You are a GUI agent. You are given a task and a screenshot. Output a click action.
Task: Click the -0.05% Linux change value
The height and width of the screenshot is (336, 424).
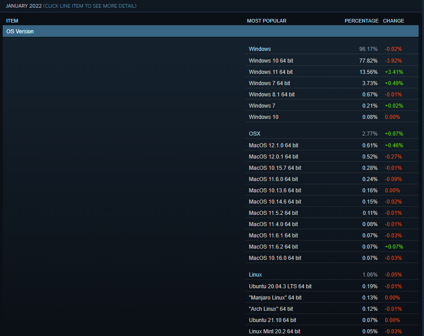click(393, 275)
